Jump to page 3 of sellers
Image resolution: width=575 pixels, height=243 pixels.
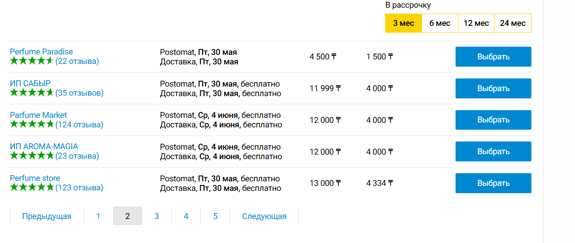point(157,216)
